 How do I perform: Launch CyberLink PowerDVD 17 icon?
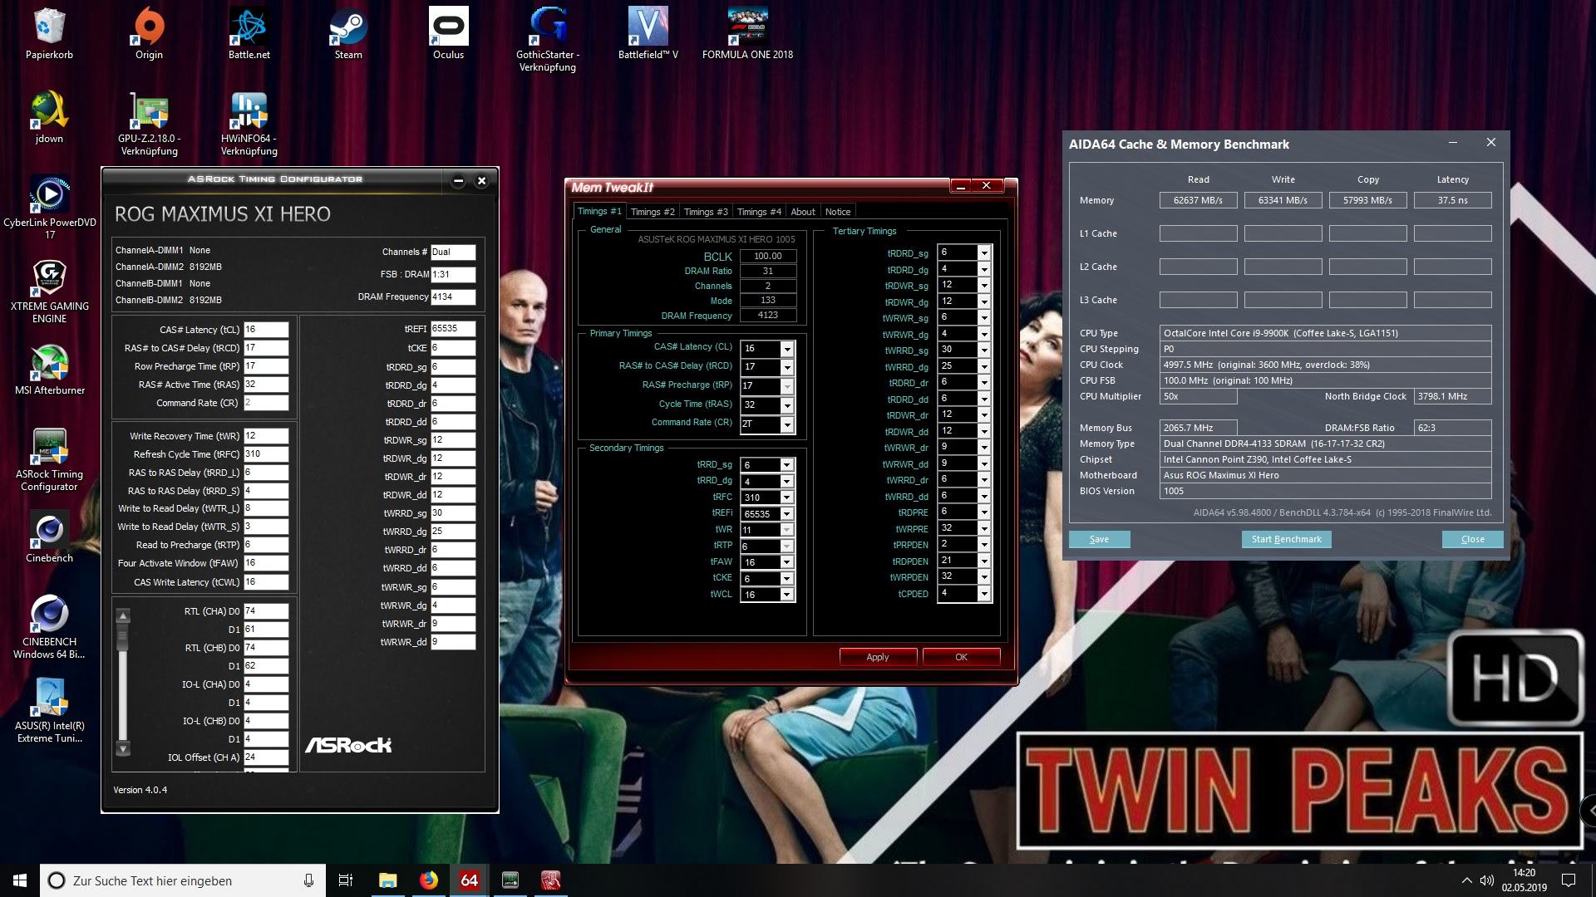(49, 208)
